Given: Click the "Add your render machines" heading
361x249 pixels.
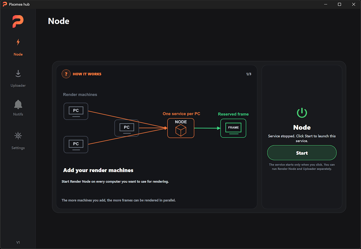Looking at the screenshot, I should (98, 170).
